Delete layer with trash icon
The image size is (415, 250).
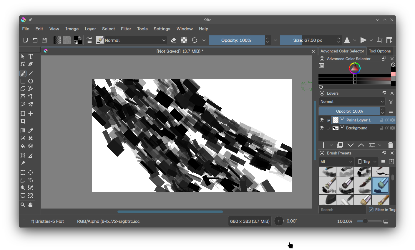pos(390,145)
